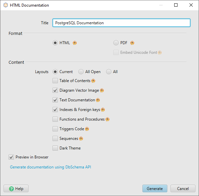
Task: Enable the Dark Theme checkbox
Action: coord(55,148)
